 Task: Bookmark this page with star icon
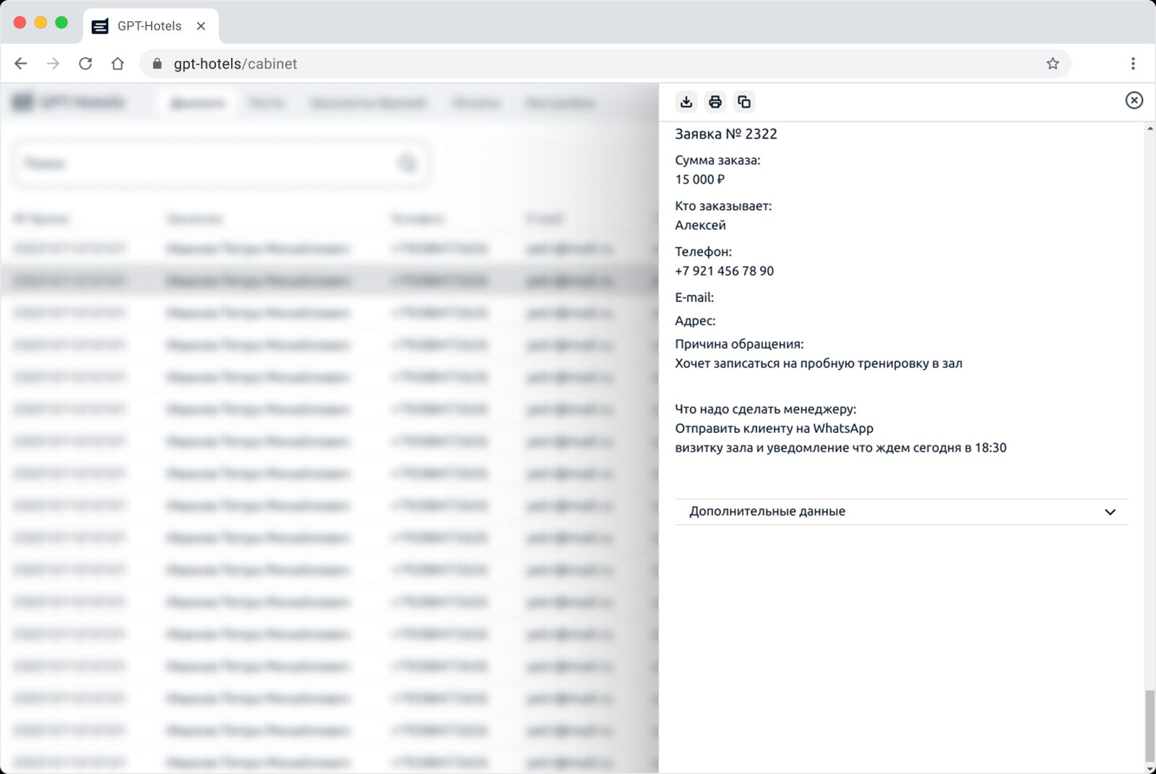(1052, 64)
